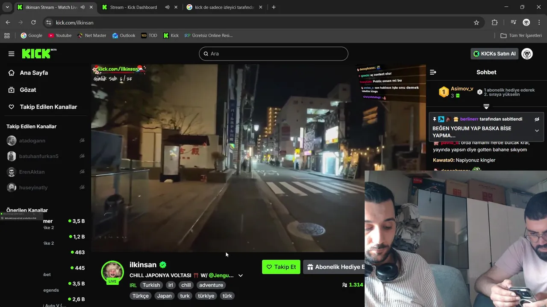Mute the ilkinsan Stream tab audio

tap(82, 7)
